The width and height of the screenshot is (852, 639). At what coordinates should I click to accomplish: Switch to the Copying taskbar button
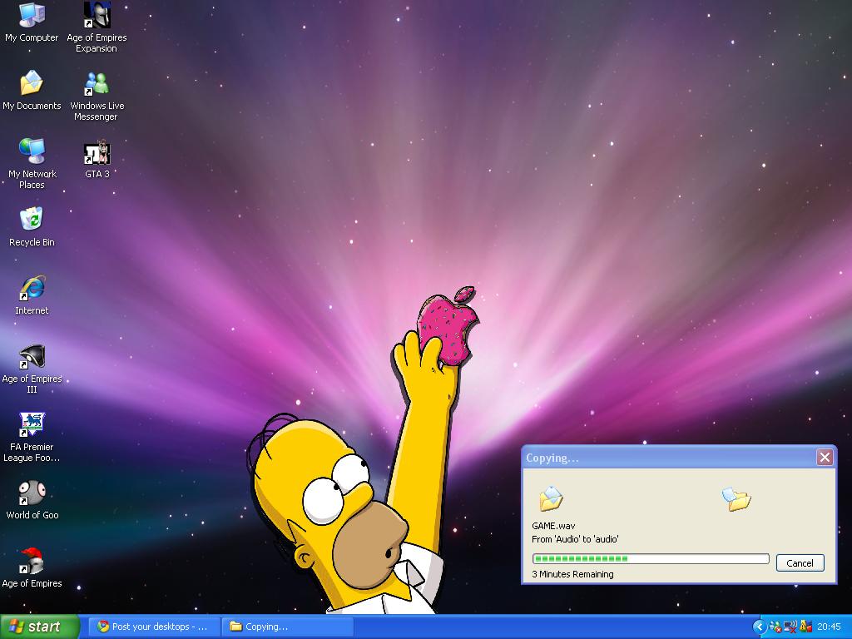288,627
